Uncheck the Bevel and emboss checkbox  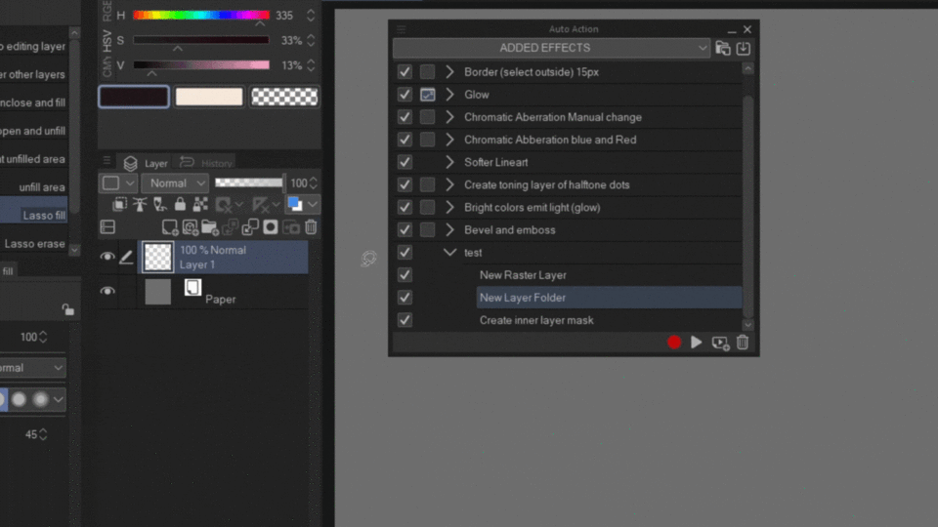[405, 230]
